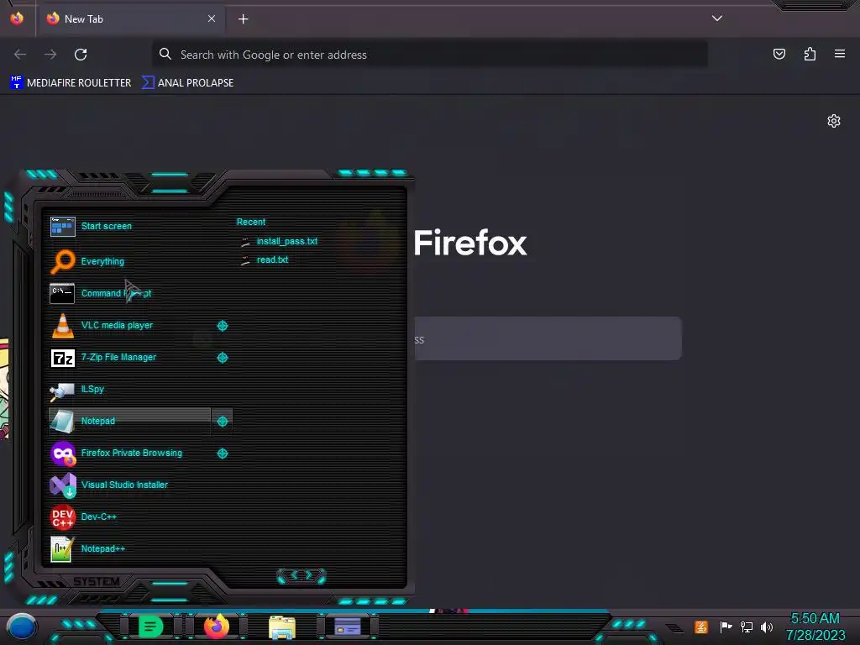Open the MEDIAFIRE ROULETTER bookmark
This screenshot has width=860, height=645.
point(71,83)
